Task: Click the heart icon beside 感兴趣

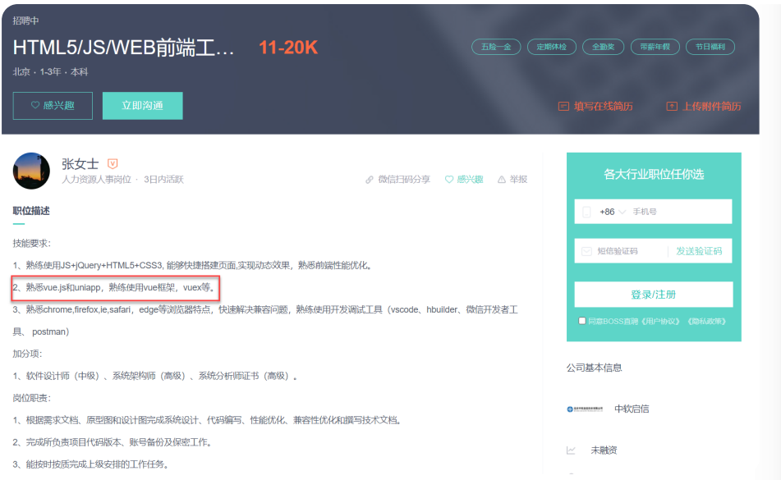Action: [450, 179]
